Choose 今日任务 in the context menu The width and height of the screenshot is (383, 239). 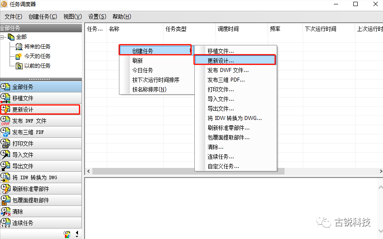point(156,70)
